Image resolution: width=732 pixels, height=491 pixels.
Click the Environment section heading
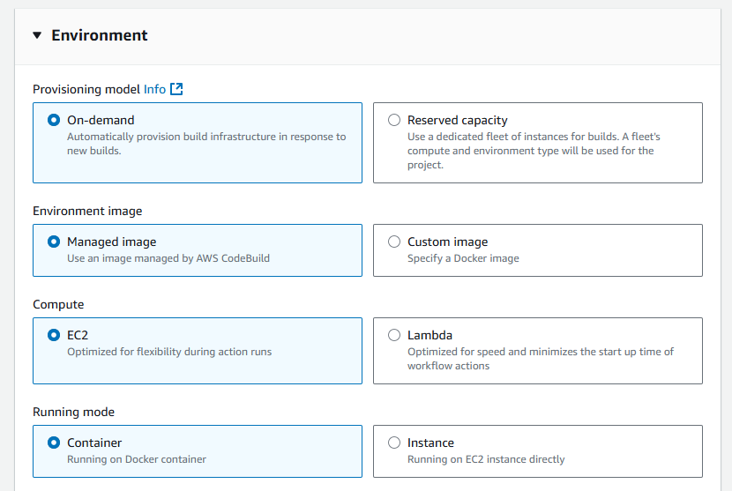click(x=100, y=35)
